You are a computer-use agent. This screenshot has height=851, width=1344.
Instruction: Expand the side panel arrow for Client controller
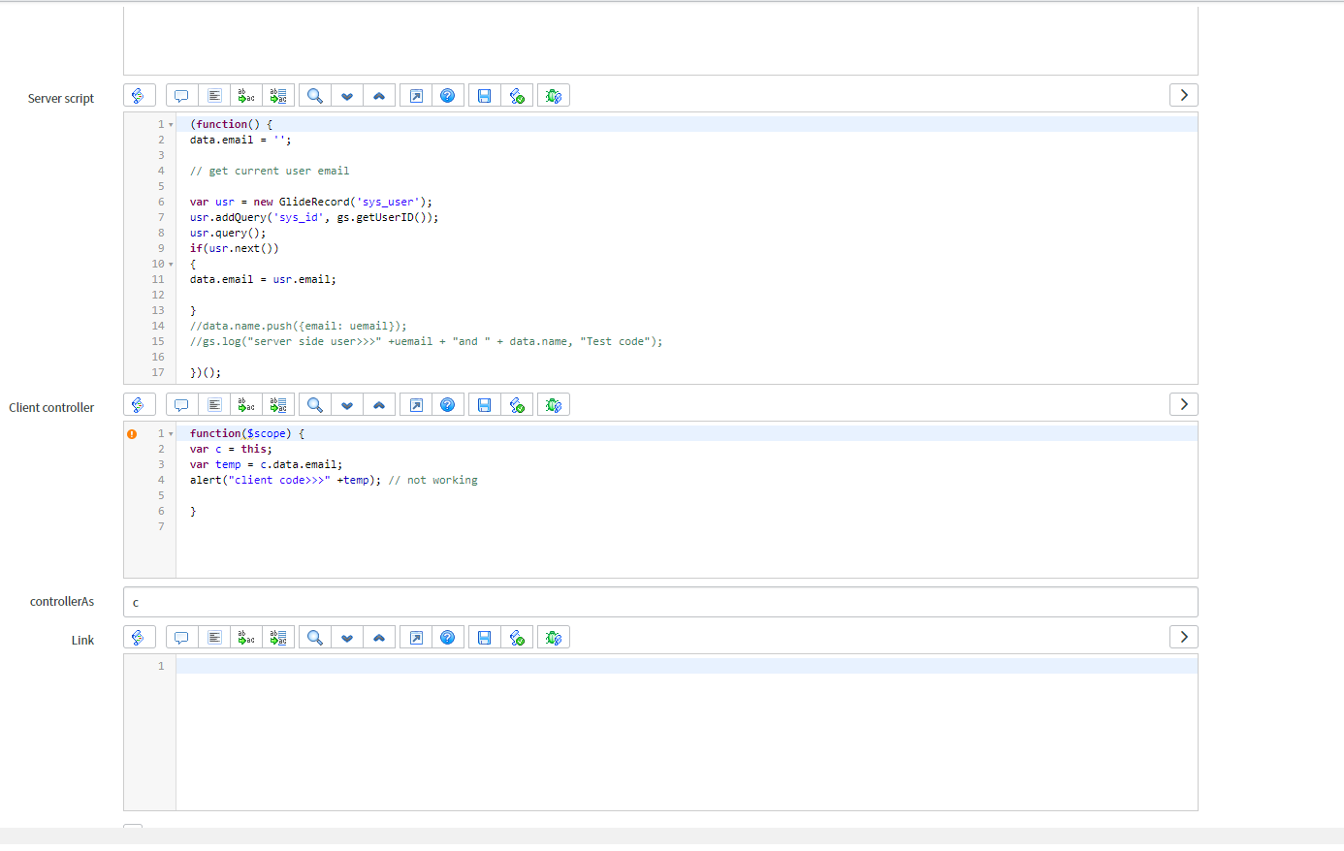click(x=1184, y=404)
